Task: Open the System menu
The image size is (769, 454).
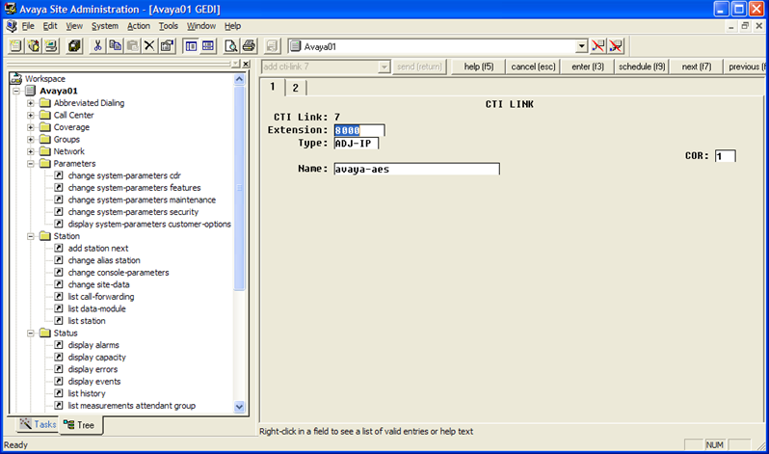Action: (x=105, y=26)
